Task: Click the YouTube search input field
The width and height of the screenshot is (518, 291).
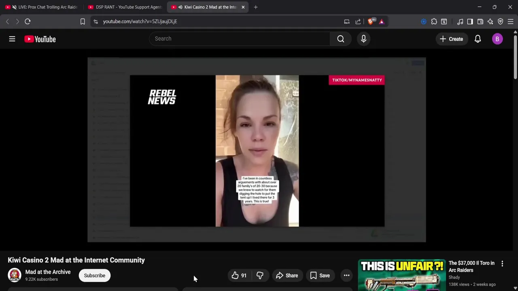Action: coord(240,39)
